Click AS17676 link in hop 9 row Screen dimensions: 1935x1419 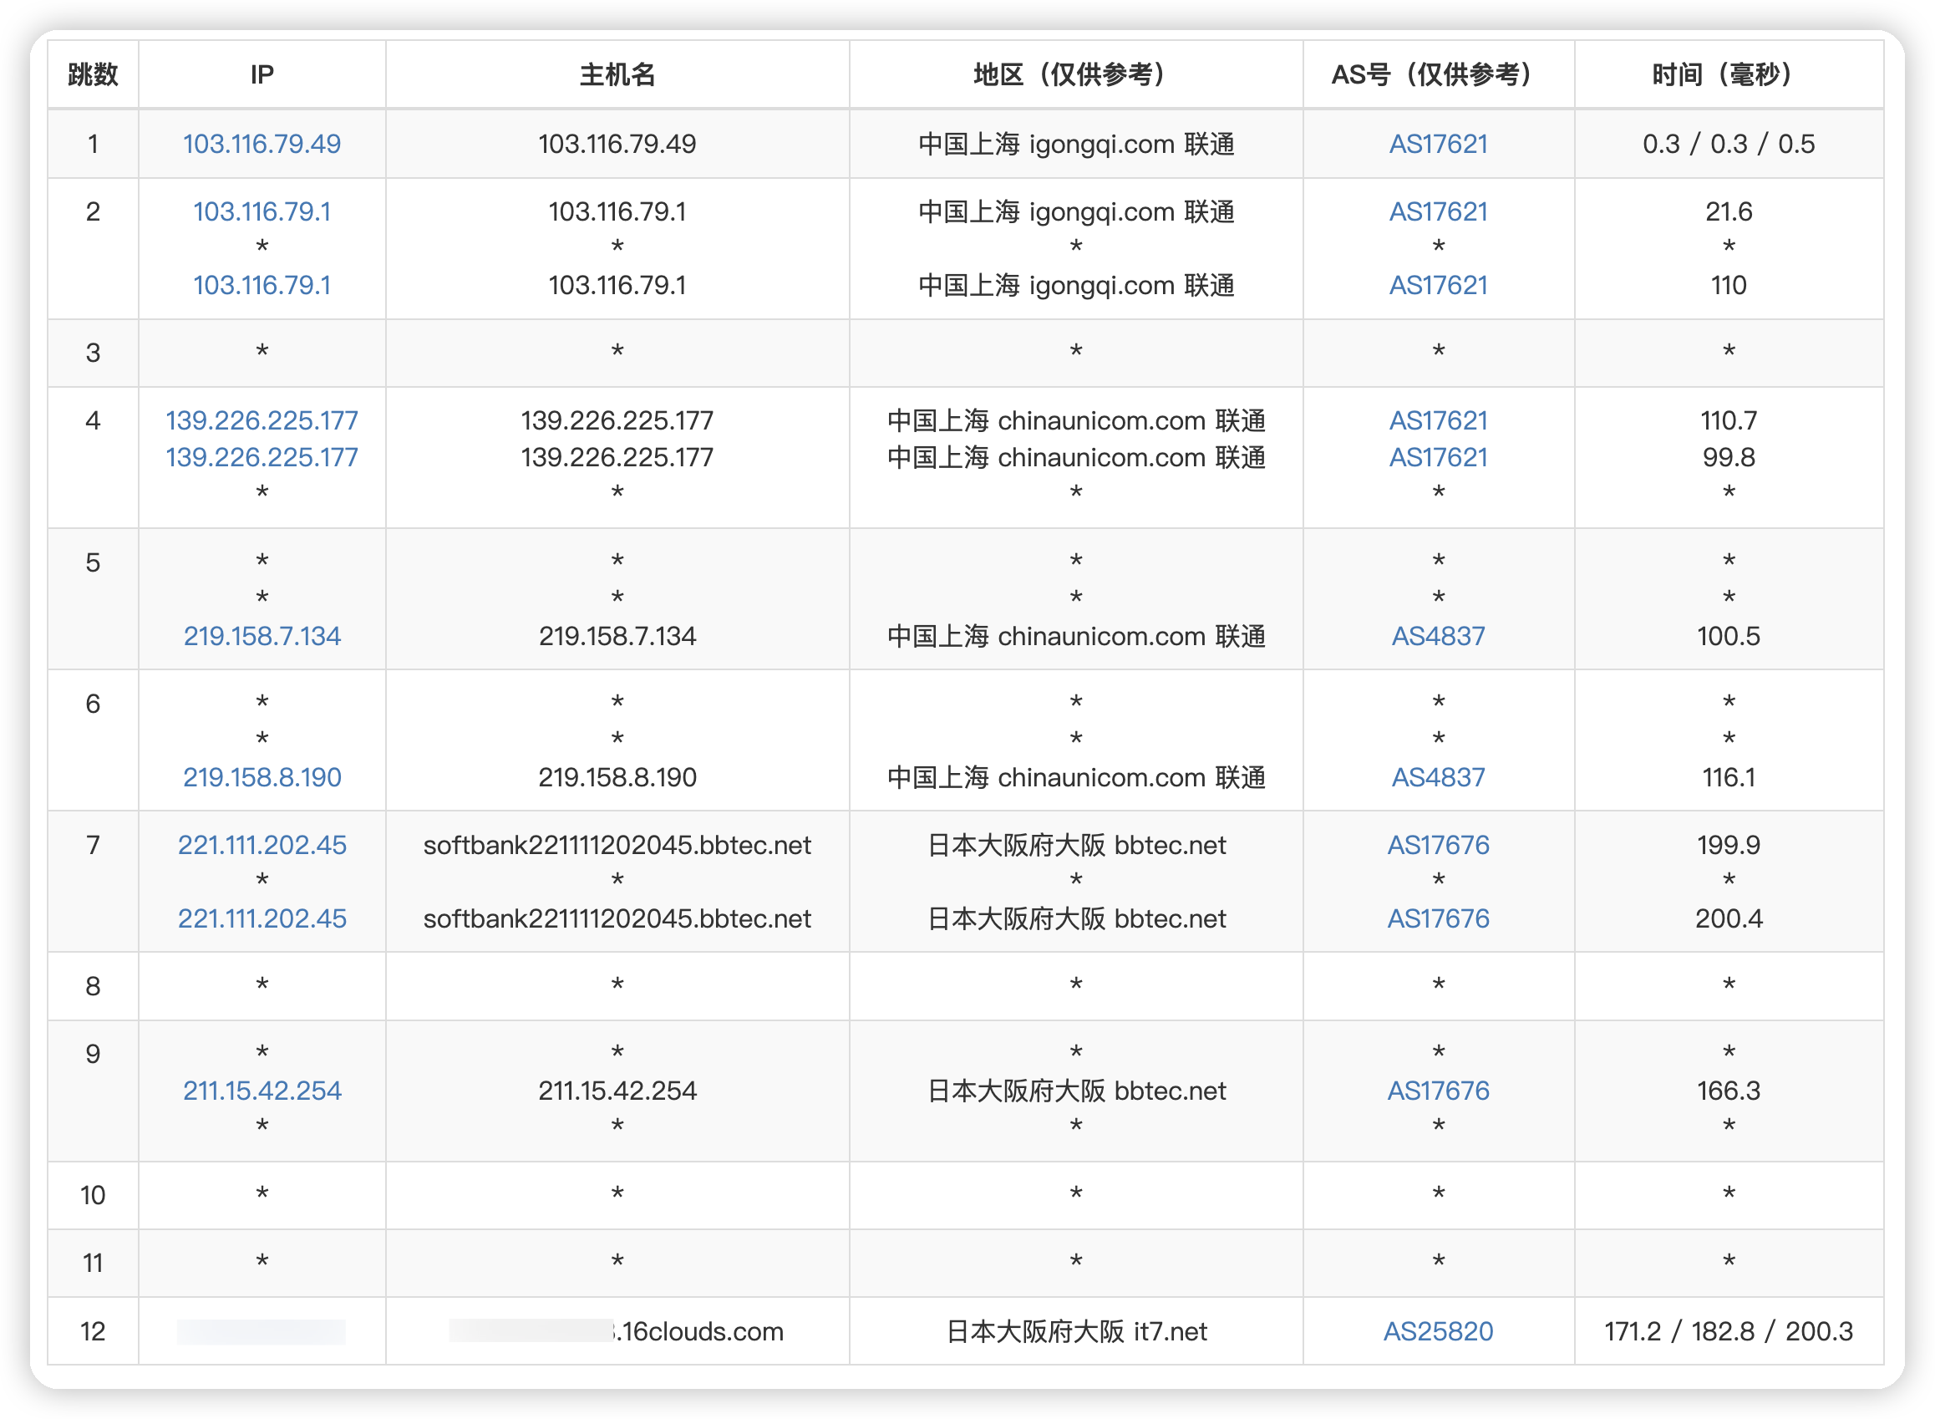(x=1438, y=1090)
